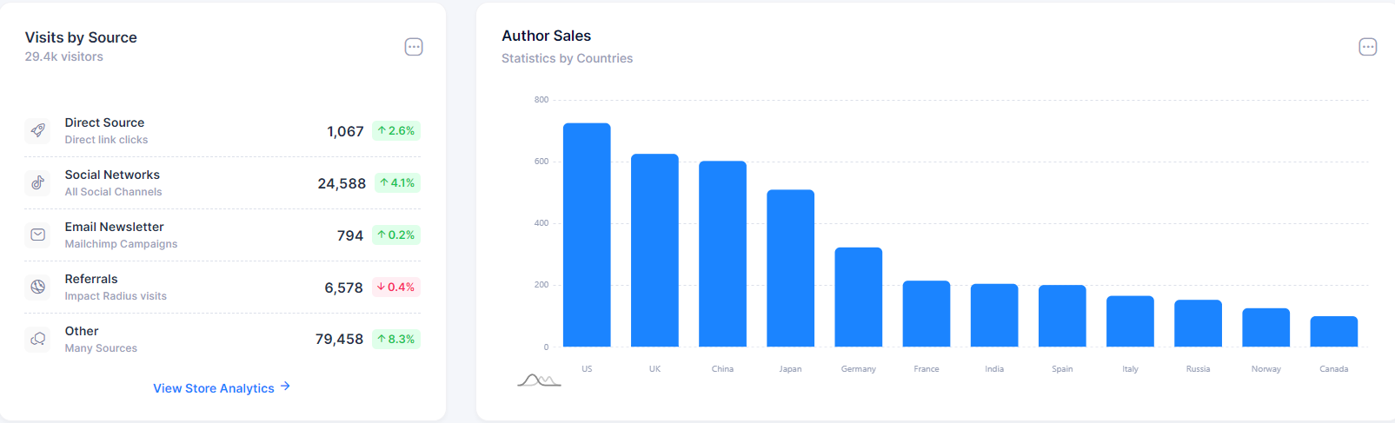Click the chart wave icon below axis
Screen dimensions: 1395x423
click(x=539, y=380)
